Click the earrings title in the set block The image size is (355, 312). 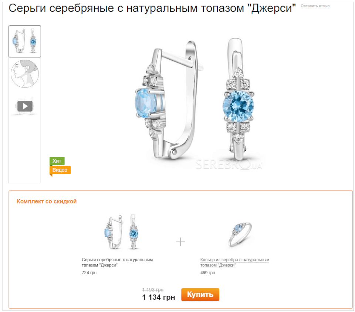pyautogui.click(x=117, y=262)
